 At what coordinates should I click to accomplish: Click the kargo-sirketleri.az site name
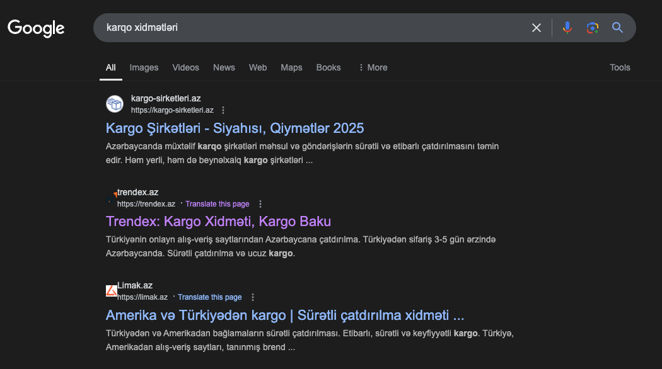pyautogui.click(x=166, y=98)
